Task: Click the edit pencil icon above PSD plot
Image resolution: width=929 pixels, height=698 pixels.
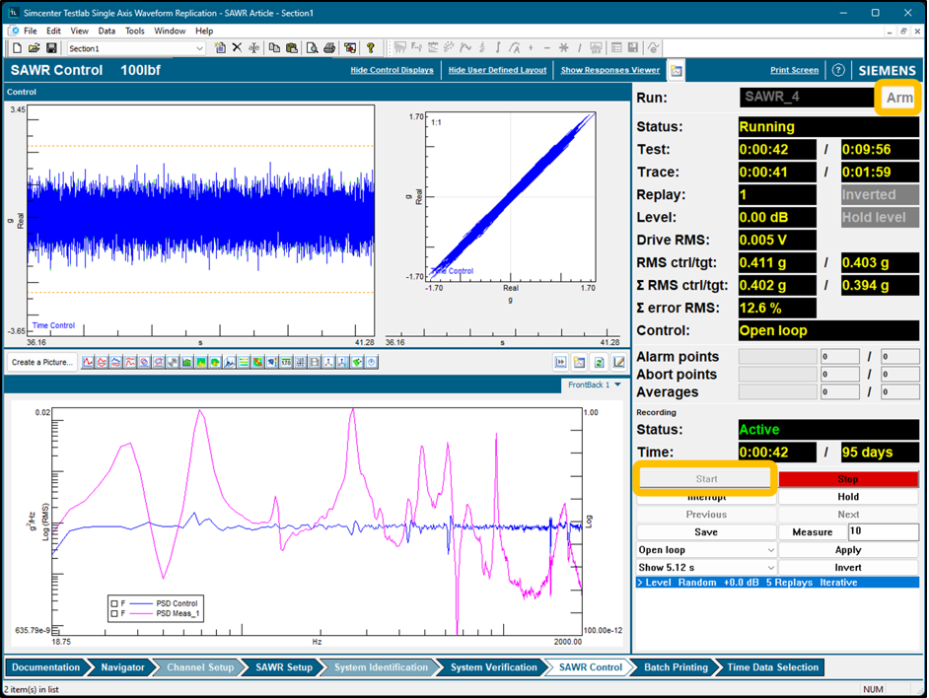Action: [618, 362]
